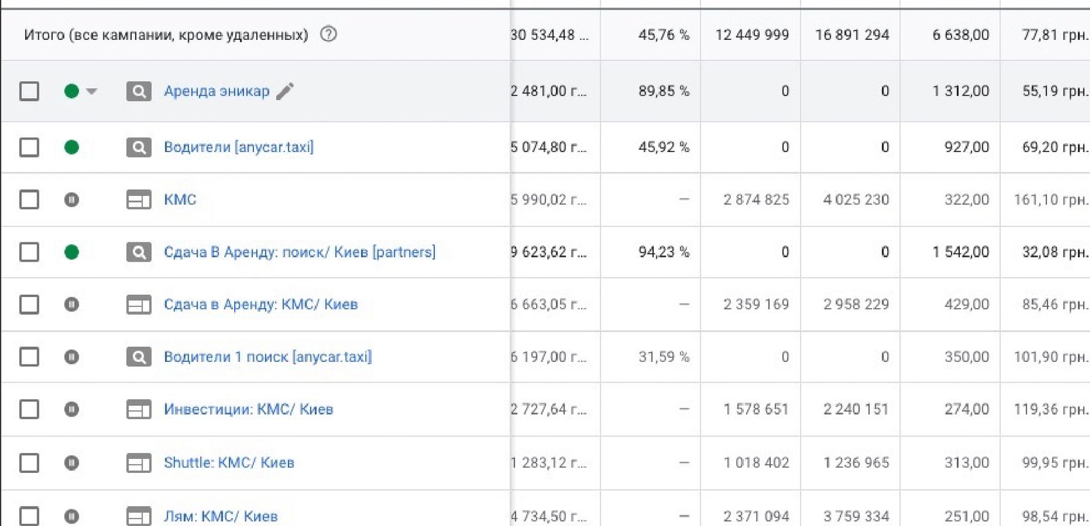Click paused status icon of Водители 1 поиск
Image resolution: width=1090 pixels, height=526 pixels.
pos(72,357)
